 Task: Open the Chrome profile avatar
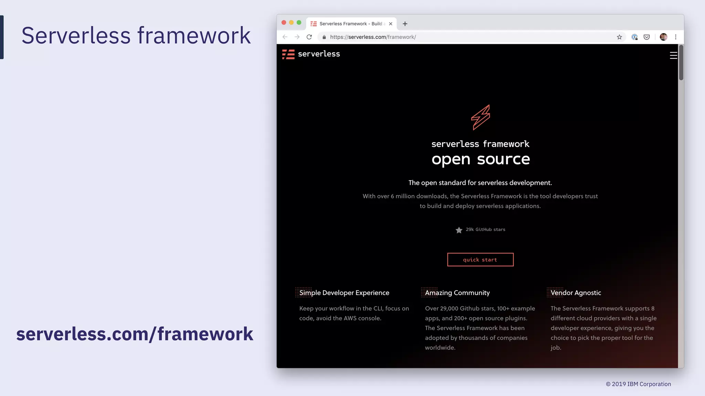[x=663, y=37]
